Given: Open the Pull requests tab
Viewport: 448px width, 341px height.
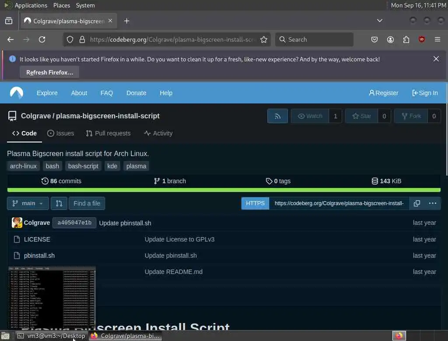Looking at the screenshot, I should click(108, 133).
